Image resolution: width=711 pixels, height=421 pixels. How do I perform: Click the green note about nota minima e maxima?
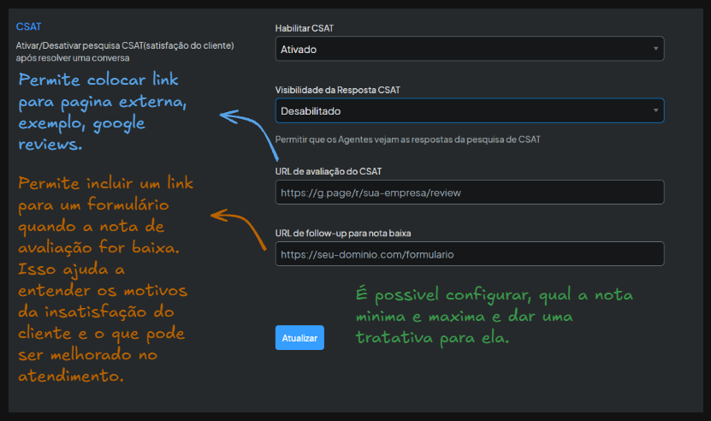[494, 316]
